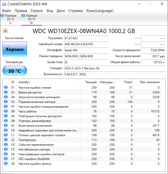Click status orb for attribute 01 read errors

(6, 87)
